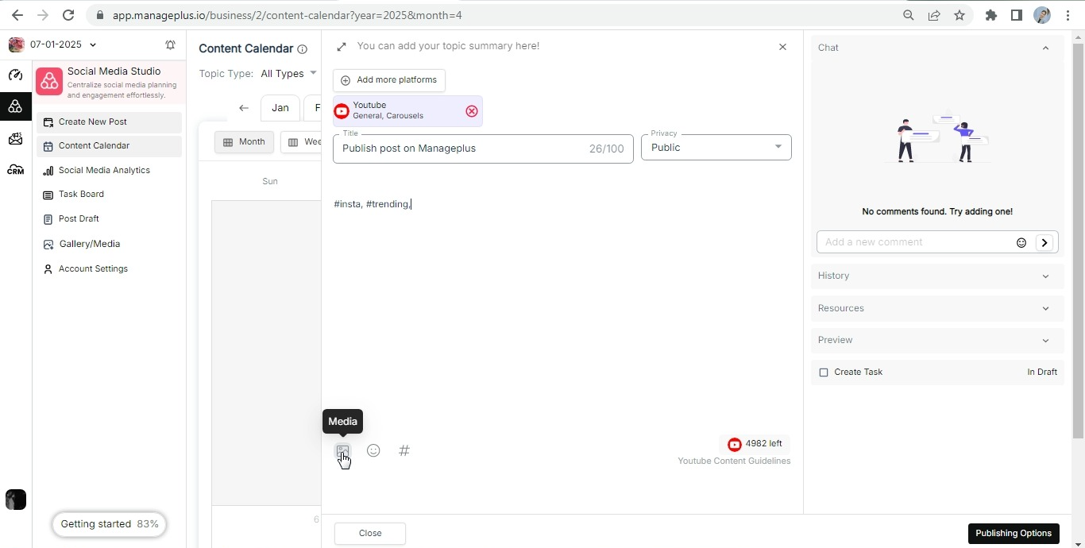Open Create New Post
Viewport: 1085px width, 548px height.
[x=109, y=122]
